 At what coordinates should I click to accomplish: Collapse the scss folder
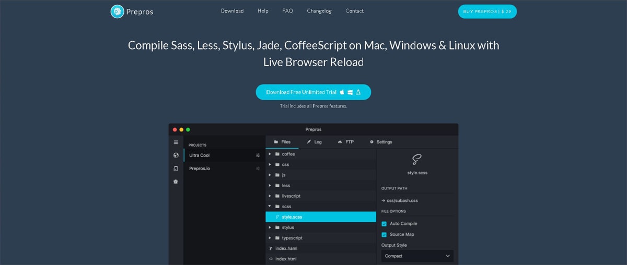coord(270,207)
